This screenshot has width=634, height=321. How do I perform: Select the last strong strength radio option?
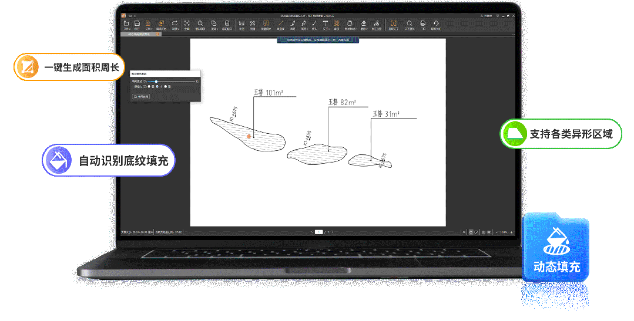click(x=166, y=86)
